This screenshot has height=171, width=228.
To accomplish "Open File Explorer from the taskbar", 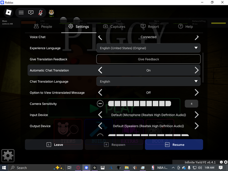I will (126, 168).
